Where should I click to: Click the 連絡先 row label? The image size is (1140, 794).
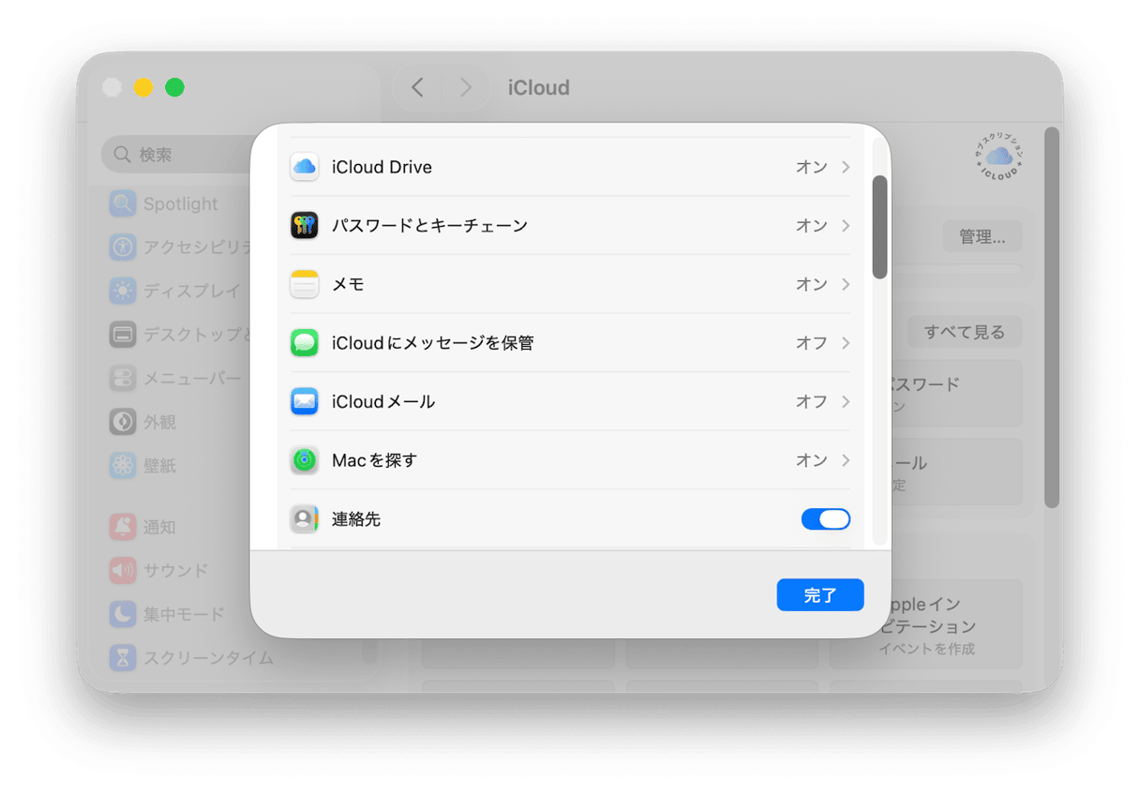tap(356, 518)
